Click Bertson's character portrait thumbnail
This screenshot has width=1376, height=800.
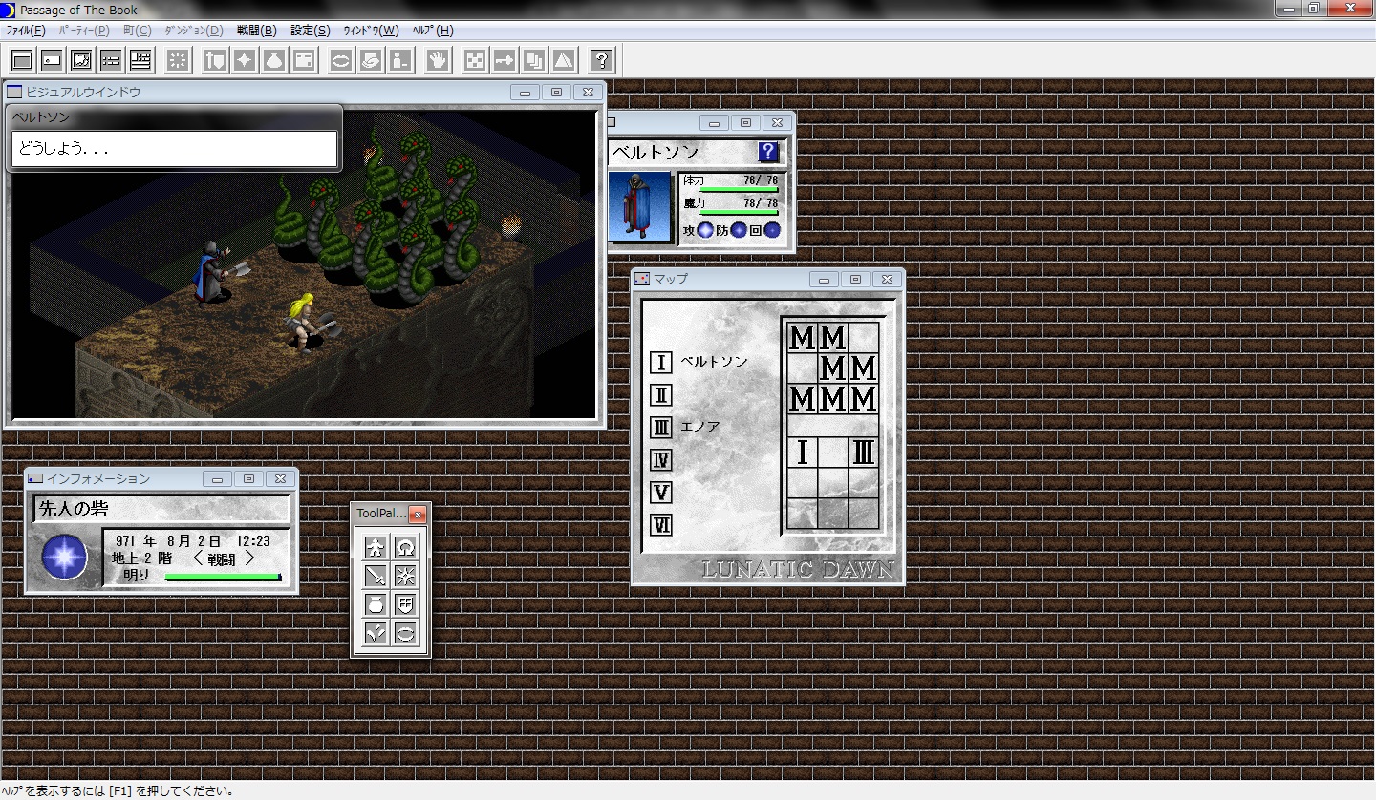641,206
